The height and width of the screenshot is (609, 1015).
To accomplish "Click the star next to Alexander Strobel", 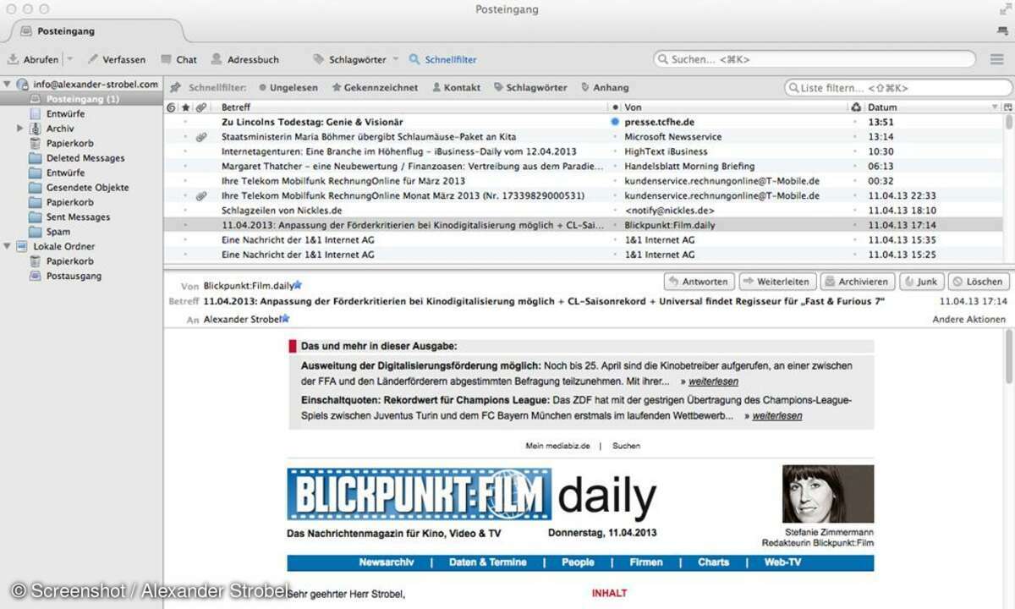I will tap(285, 319).
